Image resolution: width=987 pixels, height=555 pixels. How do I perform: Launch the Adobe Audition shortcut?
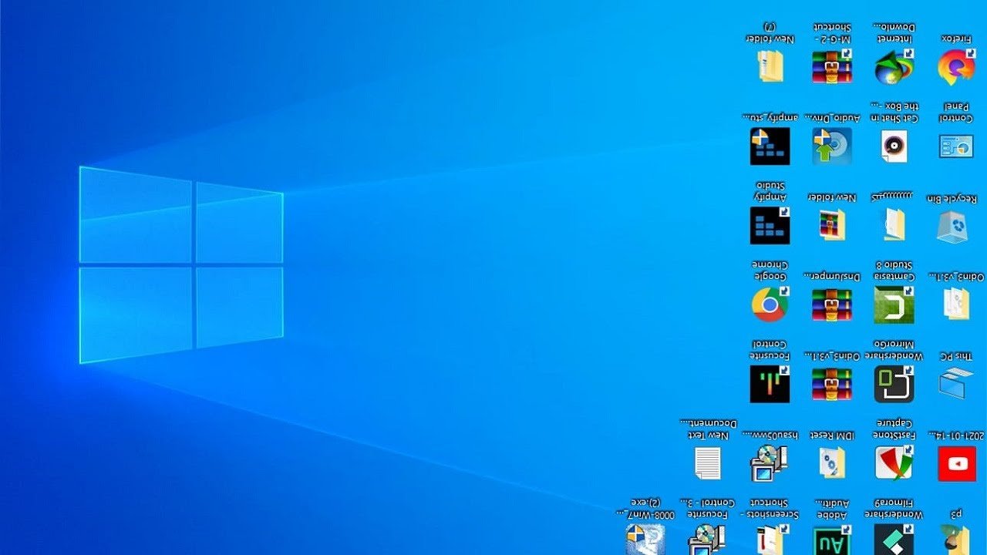tap(832, 540)
